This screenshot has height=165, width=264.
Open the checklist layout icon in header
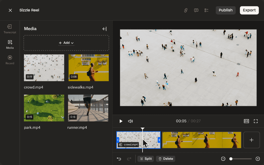(207, 10)
